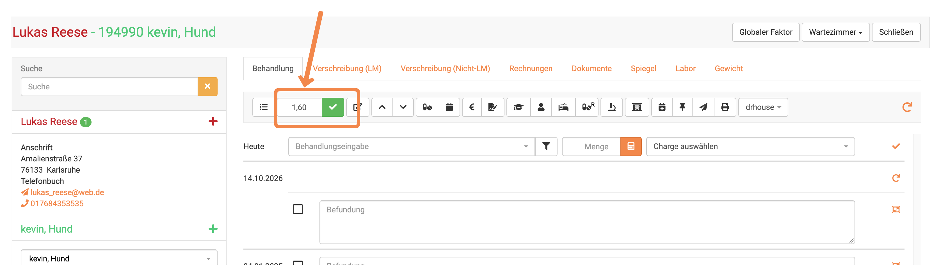This screenshot has width=941, height=276.
Task: Go to the Labor tab
Action: click(685, 69)
